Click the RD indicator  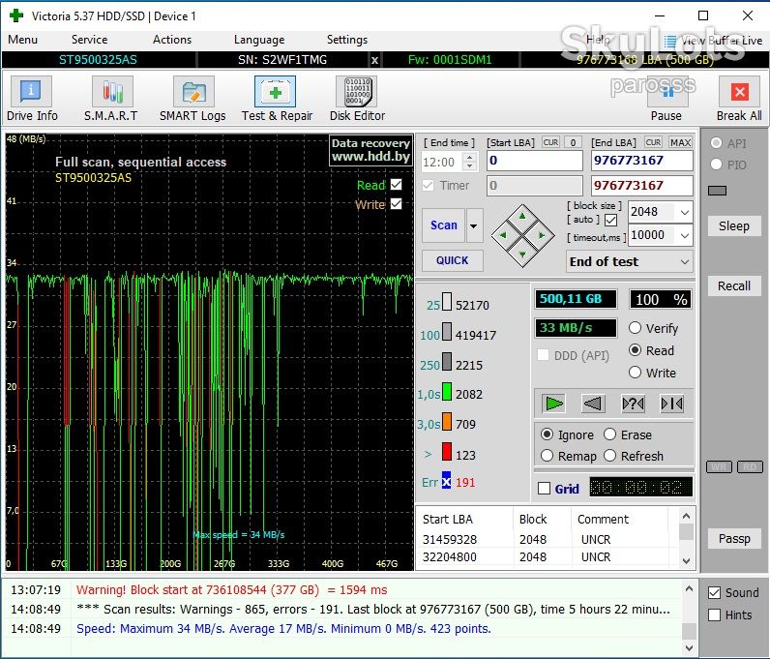[x=750, y=466]
